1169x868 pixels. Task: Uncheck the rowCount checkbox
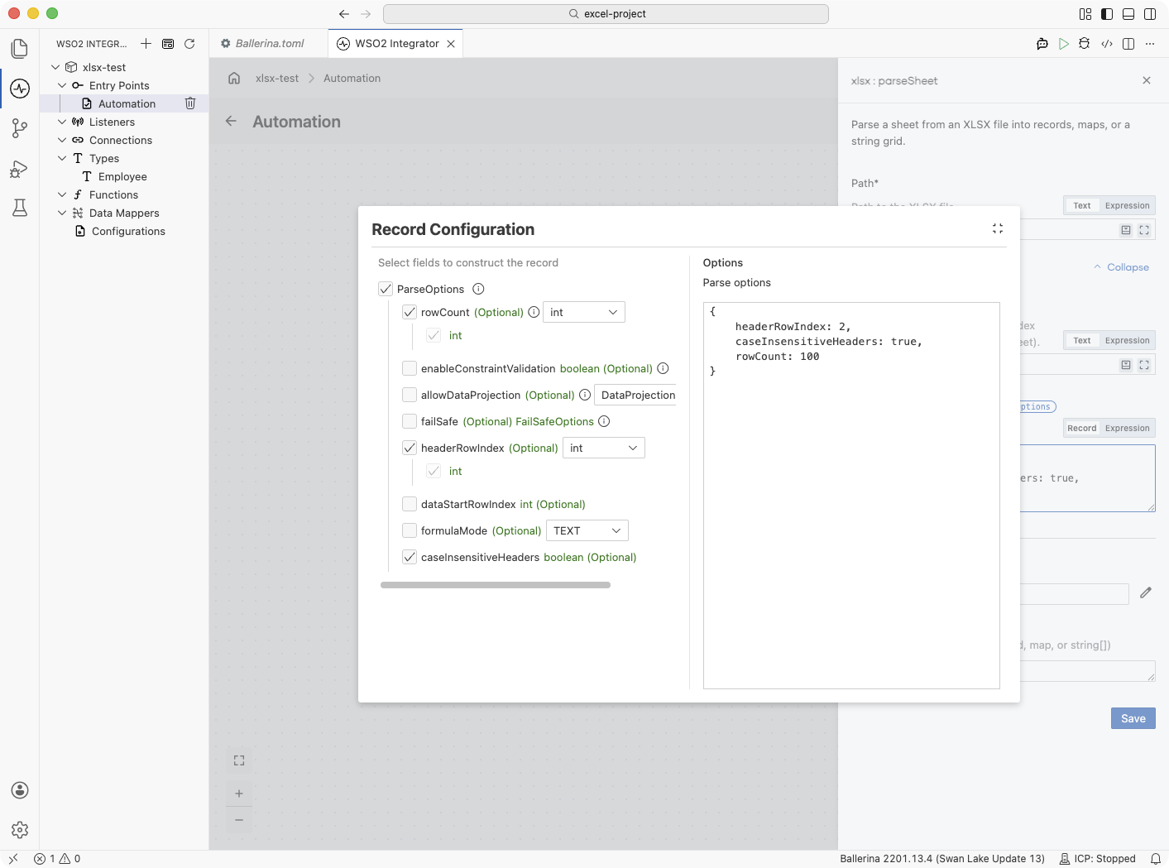(410, 312)
